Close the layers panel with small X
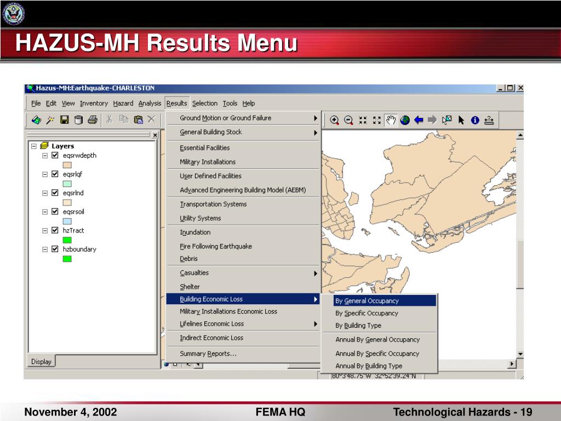This screenshot has width=561, height=421. pos(154,135)
